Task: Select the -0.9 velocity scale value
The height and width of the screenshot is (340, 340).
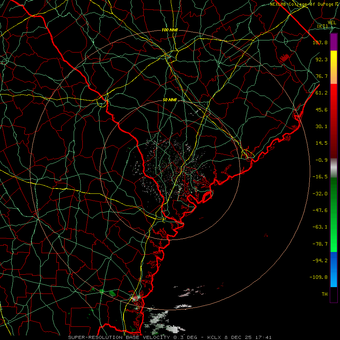Action: coord(321,160)
